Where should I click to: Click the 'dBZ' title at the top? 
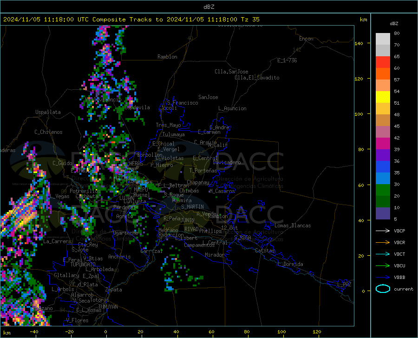[x=209, y=7]
